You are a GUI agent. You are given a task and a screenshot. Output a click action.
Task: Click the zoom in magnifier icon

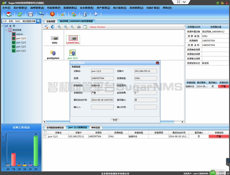[59, 27]
